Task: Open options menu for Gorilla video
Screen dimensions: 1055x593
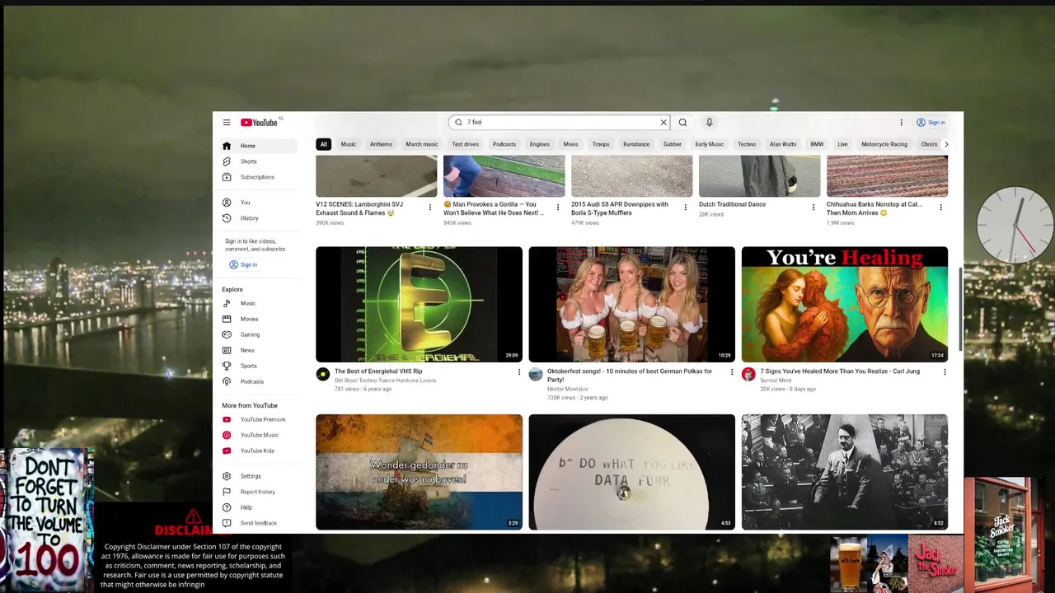Action: (x=558, y=208)
